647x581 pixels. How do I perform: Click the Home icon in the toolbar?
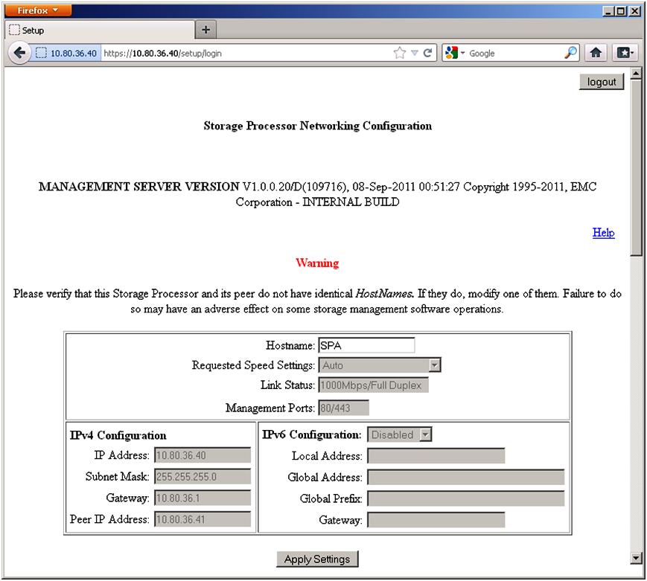[595, 53]
